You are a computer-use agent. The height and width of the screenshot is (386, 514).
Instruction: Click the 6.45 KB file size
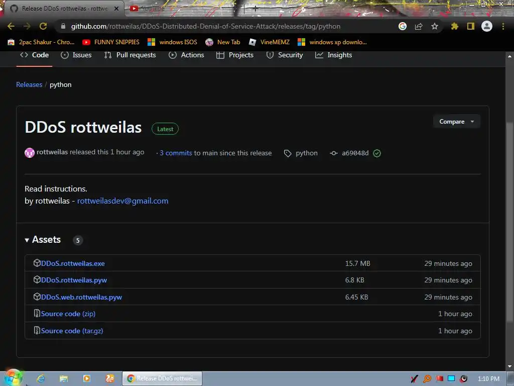coord(357,297)
